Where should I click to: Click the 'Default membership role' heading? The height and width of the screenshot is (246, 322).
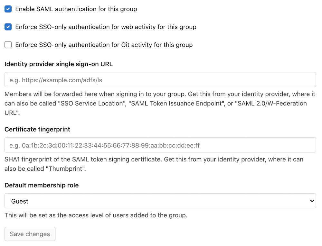[x=42, y=185]
